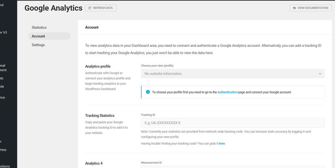Click the 'Tracking ID' field label
This screenshot has height=168, width=335.
tap(148, 115)
